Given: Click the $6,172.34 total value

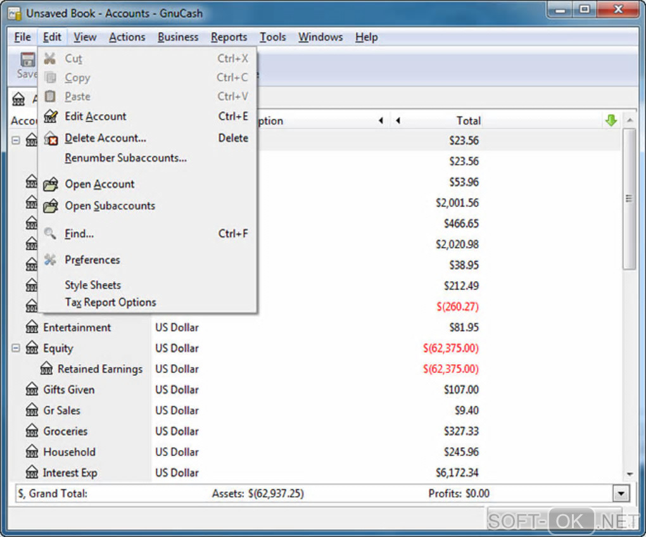Looking at the screenshot, I should click(457, 472).
